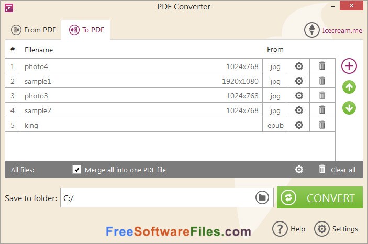The width and height of the screenshot is (368, 244).
Task: Delete king file with its trash icon
Action: tap(322, 124)
